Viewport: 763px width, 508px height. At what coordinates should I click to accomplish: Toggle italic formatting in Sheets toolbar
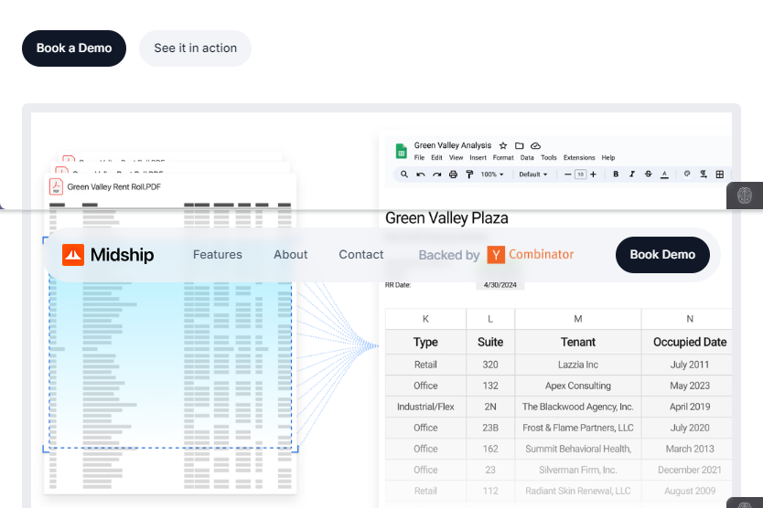(632, 175)
